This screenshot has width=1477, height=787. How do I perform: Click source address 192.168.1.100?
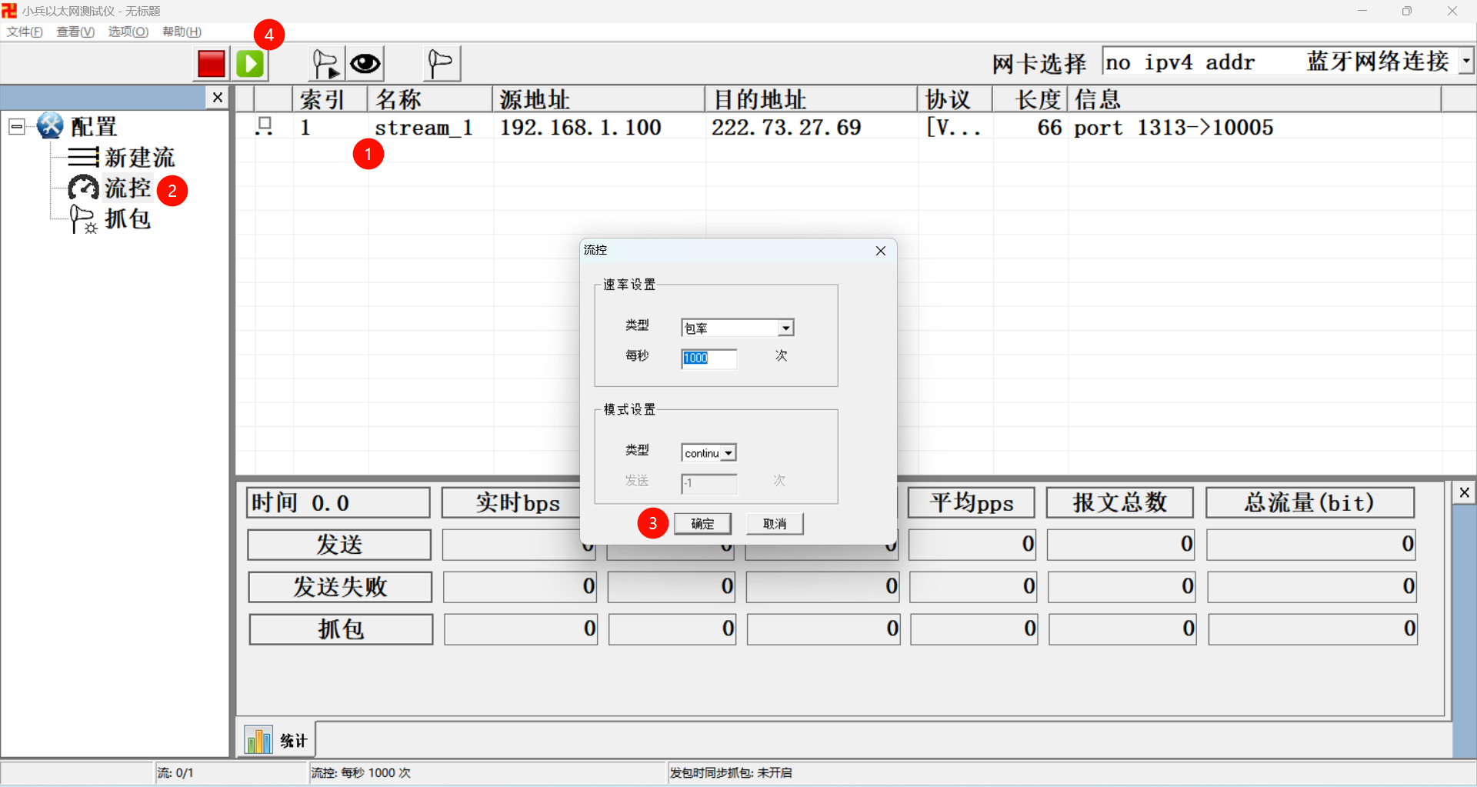(x=581, y=128)
